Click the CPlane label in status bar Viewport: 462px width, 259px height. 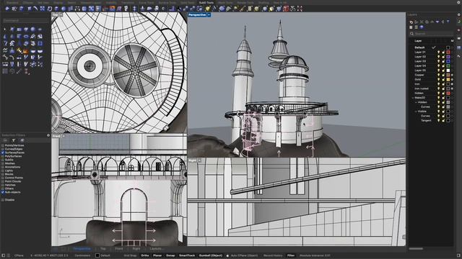click(19, 255)
